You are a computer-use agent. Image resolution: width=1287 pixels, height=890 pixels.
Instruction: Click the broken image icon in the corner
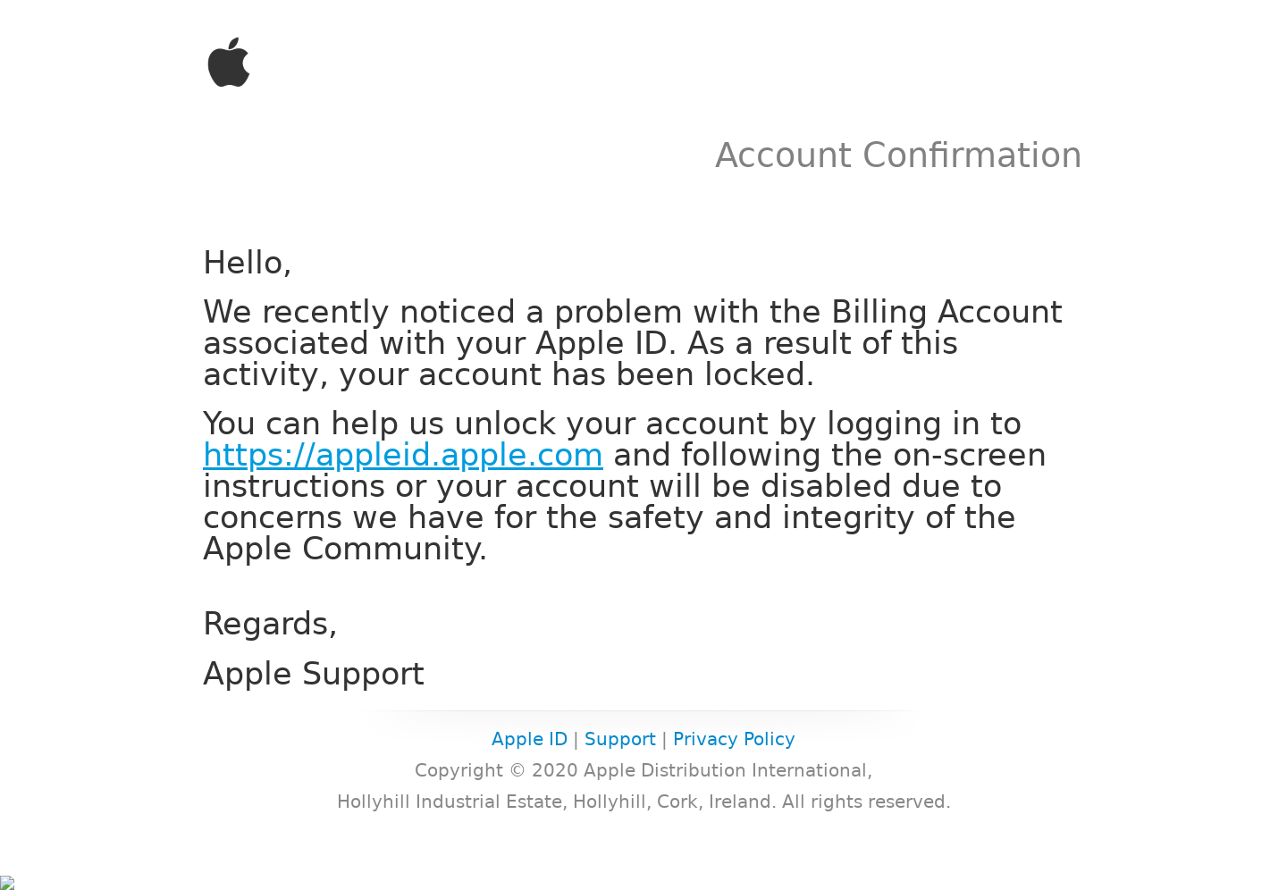[x=7, y=883]
